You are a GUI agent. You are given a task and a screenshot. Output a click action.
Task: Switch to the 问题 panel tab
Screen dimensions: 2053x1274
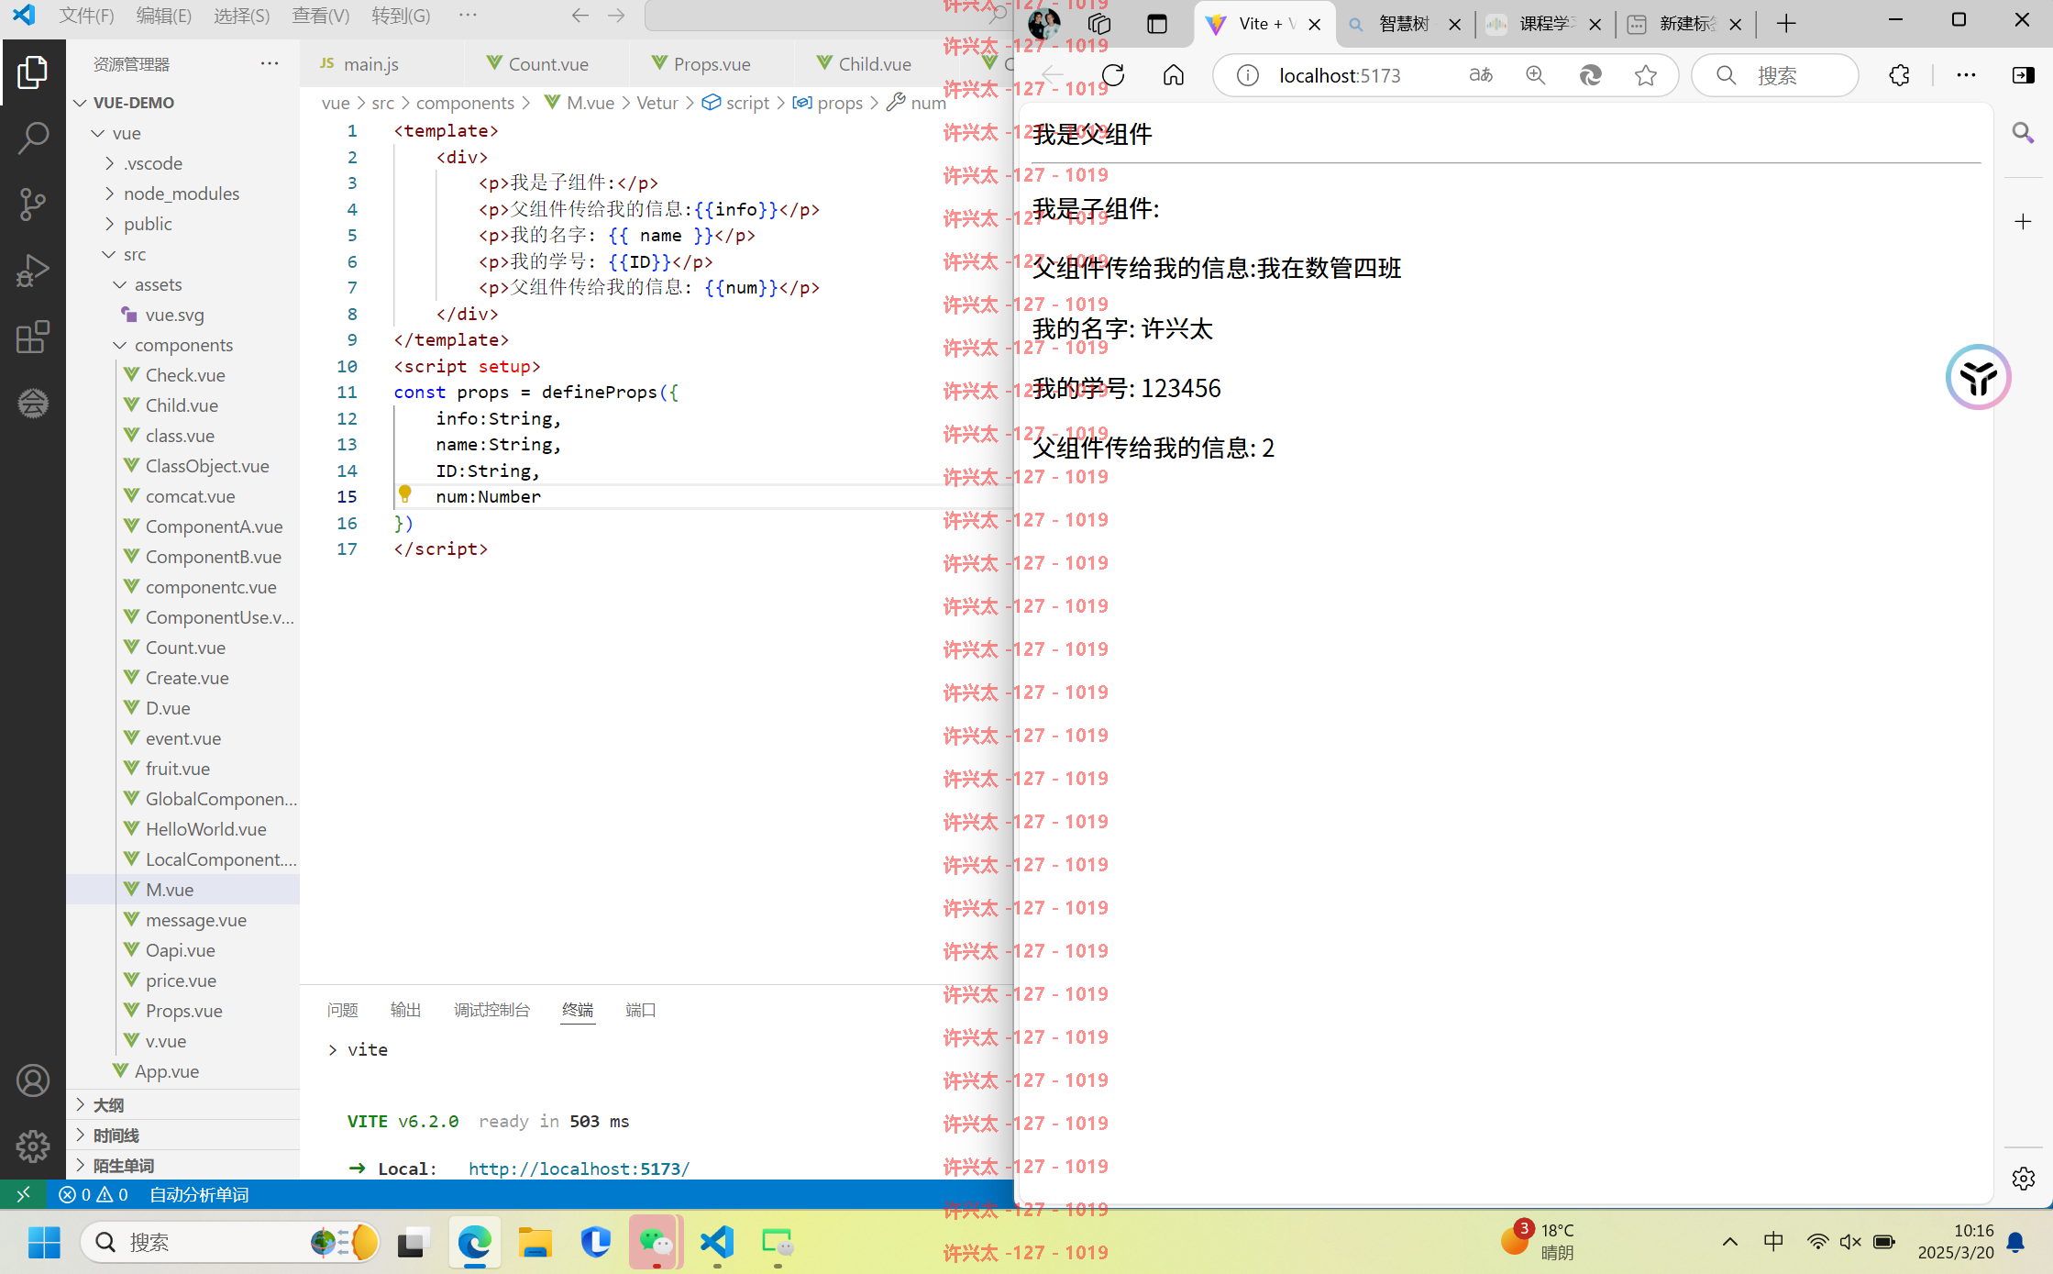click(x=343, y=1010)
